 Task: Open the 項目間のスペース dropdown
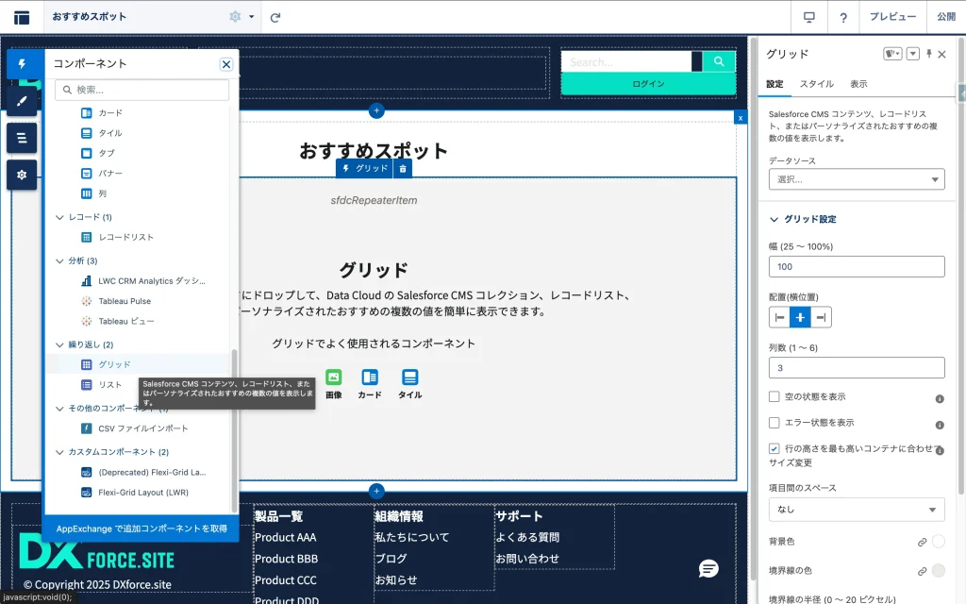pyautogui.click(x=857, y=510)
